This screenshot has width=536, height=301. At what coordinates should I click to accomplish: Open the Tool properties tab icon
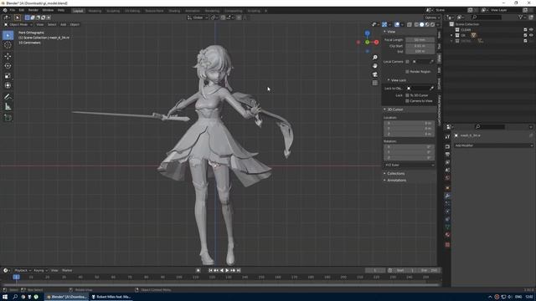coord(447,136)
